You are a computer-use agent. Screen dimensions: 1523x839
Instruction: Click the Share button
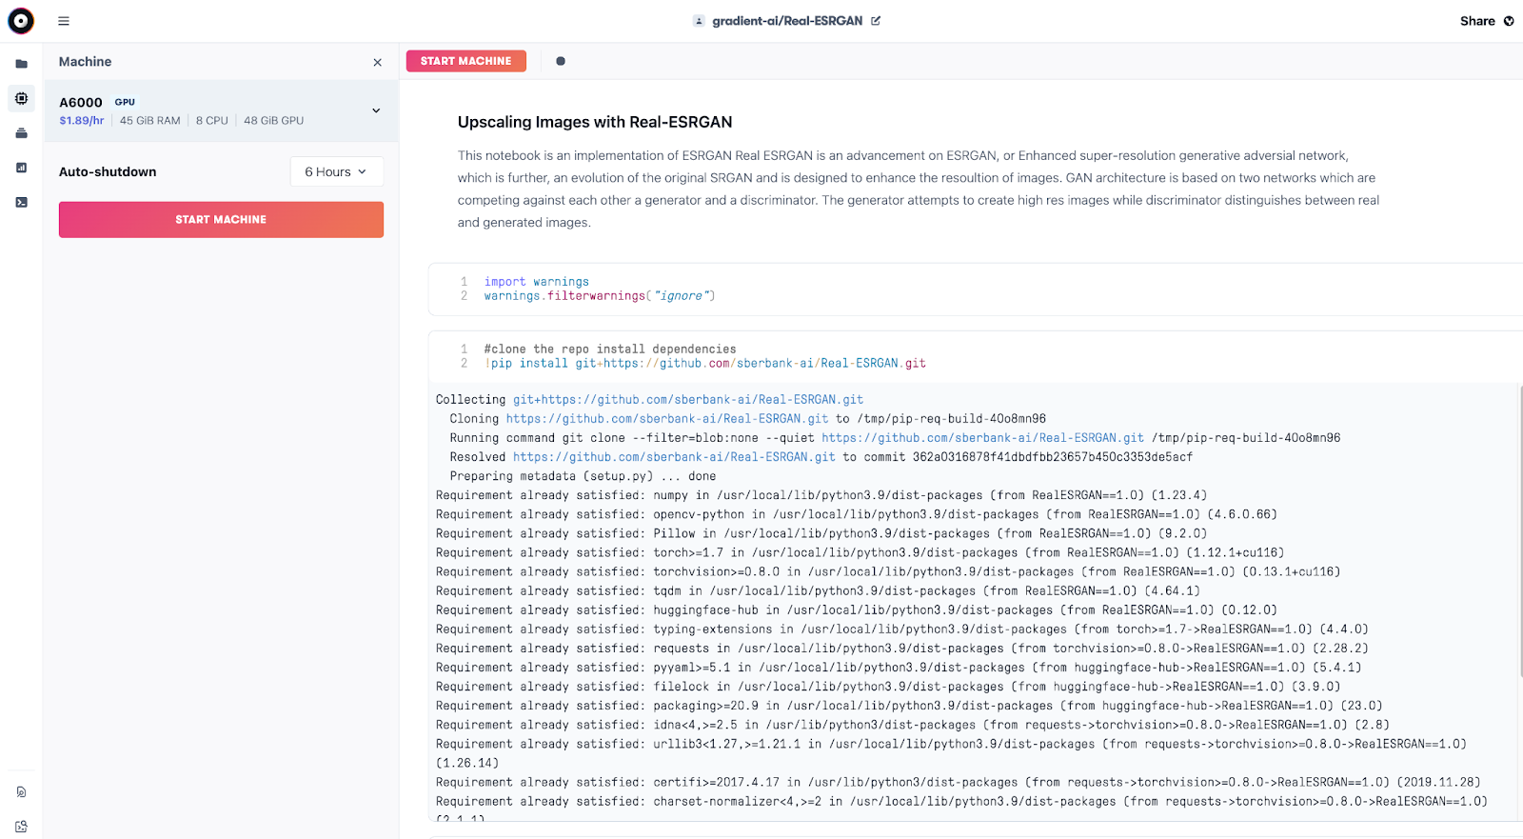(1477, 21)
